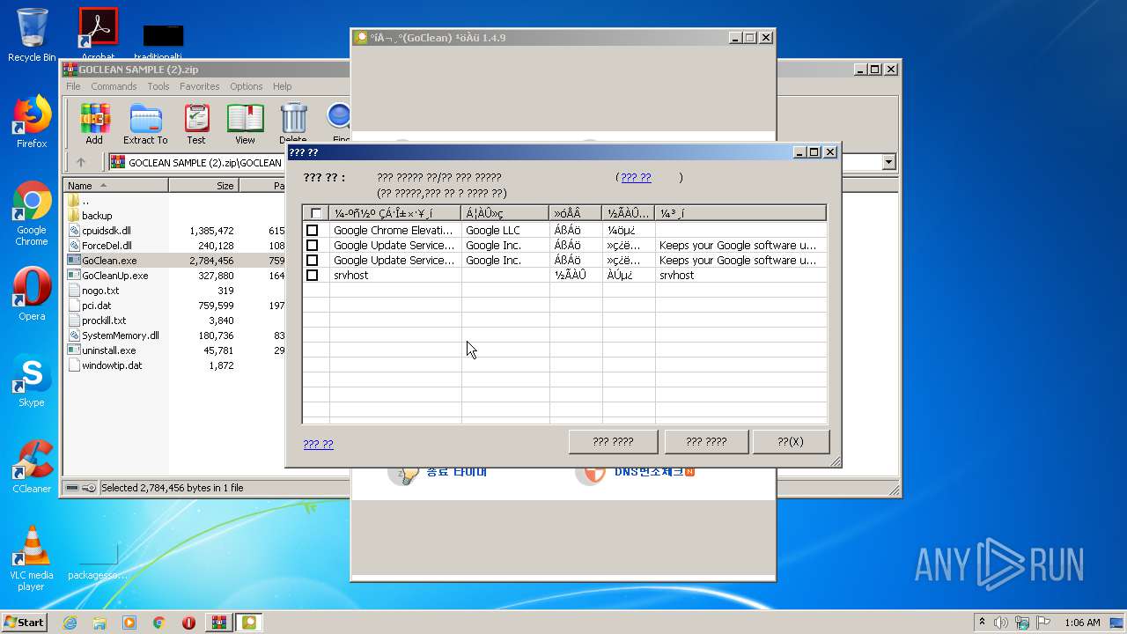Open Skype desktop shortcut
1127x634 pixels.
coord(32,380)
